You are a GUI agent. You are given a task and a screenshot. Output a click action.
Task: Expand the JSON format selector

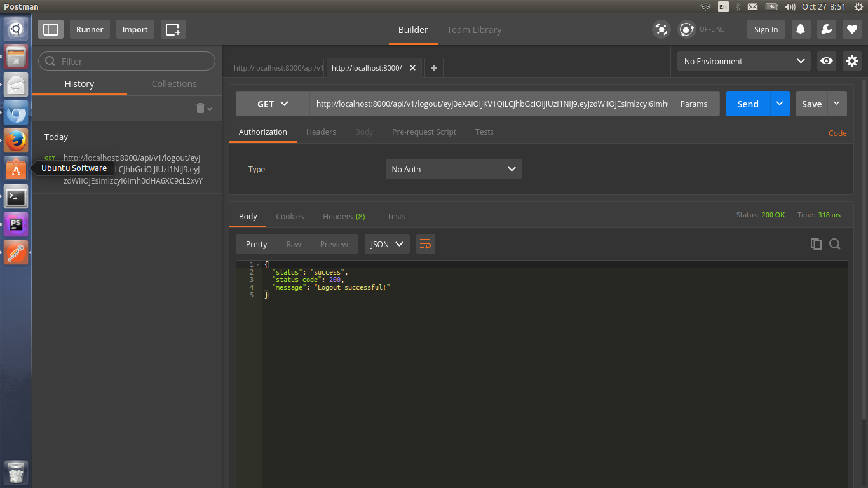pyautogui.click(x=387, y=243)
